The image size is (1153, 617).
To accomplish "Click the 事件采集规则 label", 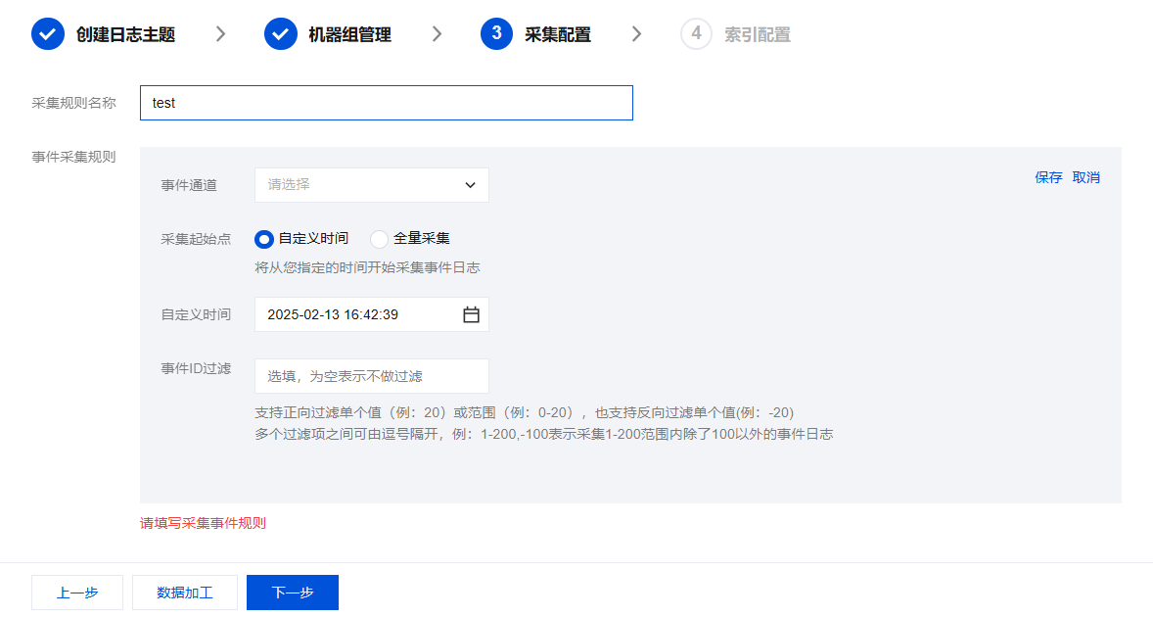I will (x=73, y=157).
